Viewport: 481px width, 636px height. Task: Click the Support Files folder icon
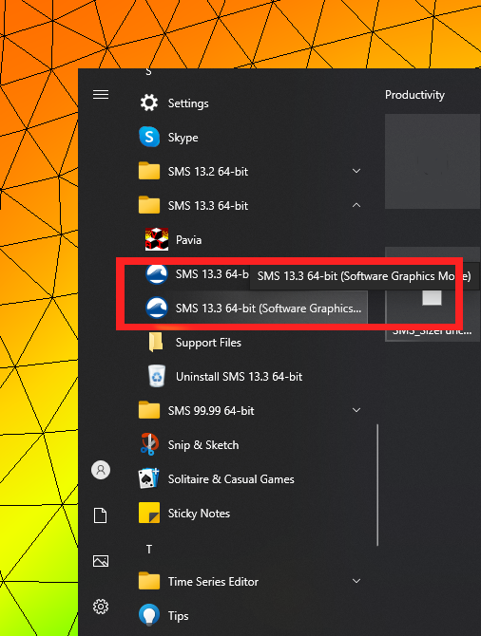pyautogui.click(x=156, y=343)
